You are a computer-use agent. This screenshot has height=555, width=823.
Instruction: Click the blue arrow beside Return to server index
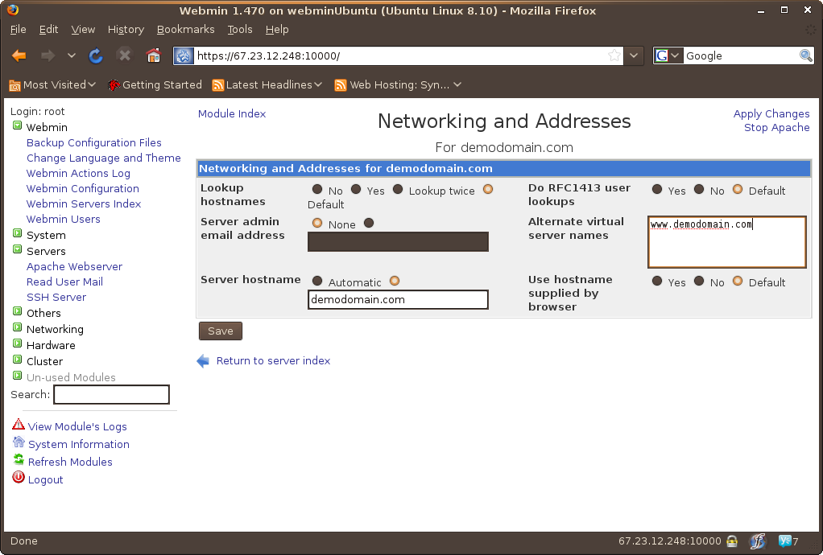click(x=203, y=361)
